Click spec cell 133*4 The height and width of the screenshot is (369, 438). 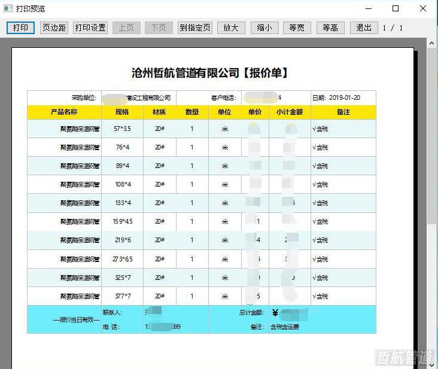click(x=123, y=203)
